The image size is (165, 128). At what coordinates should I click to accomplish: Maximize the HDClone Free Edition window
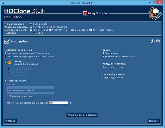click(154, 2)
